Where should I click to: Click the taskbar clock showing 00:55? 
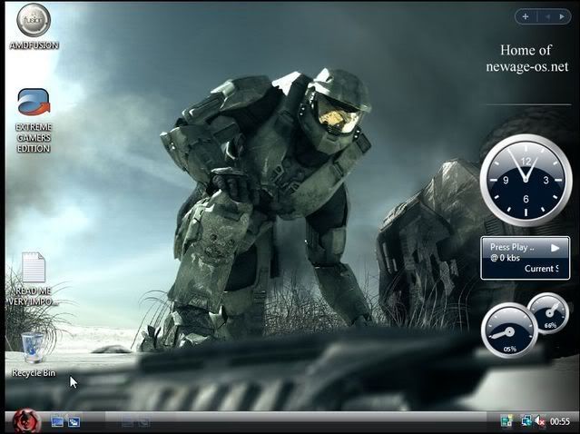pyautogui.click(x=560, y=421)
